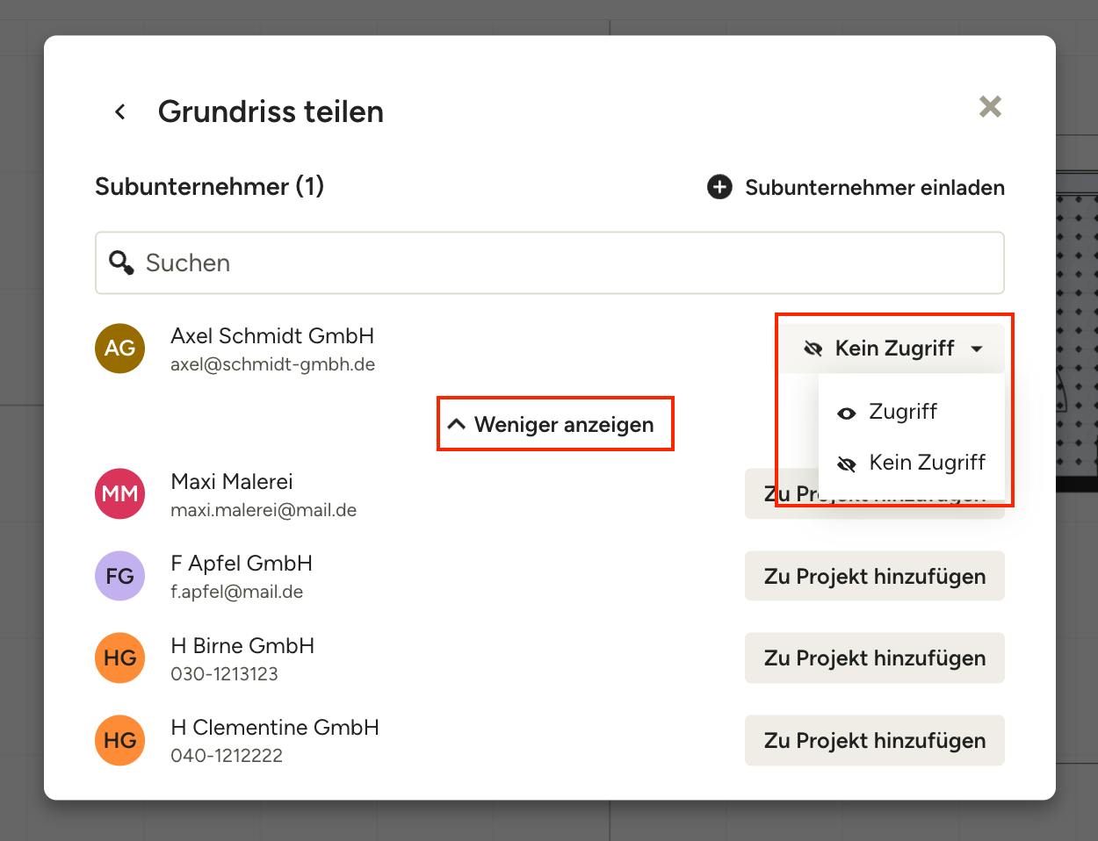Open the Kein Zugriff access dropdown

893,349
